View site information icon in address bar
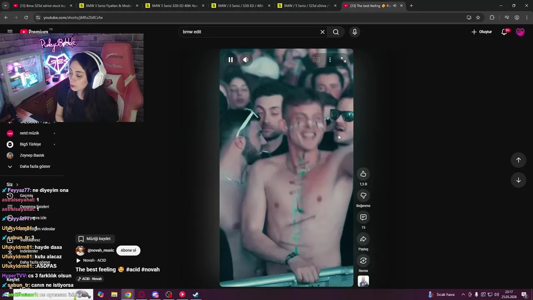Screen dimensions: 533x300 coord(38,17)
